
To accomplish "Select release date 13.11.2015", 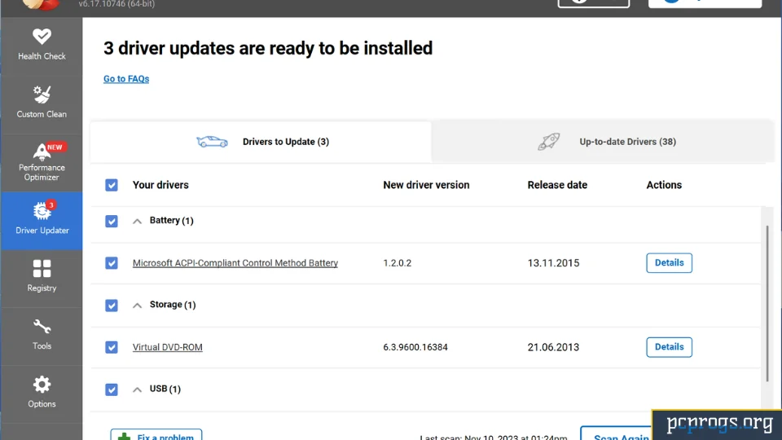I will pos(554,263).
